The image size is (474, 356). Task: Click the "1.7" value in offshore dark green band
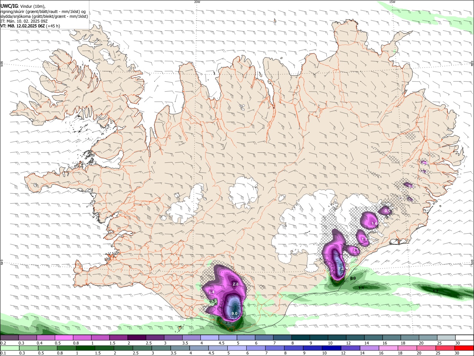tap(435, 291)
